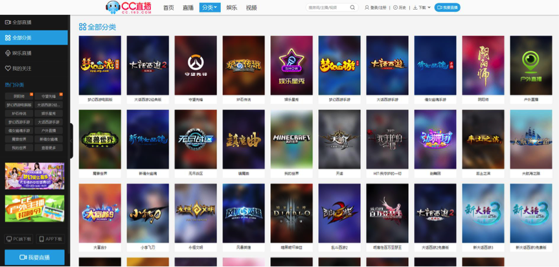
Task: Select the 梦幻西游电脑版 tag in the sidebar
Action: click(19, 105)
